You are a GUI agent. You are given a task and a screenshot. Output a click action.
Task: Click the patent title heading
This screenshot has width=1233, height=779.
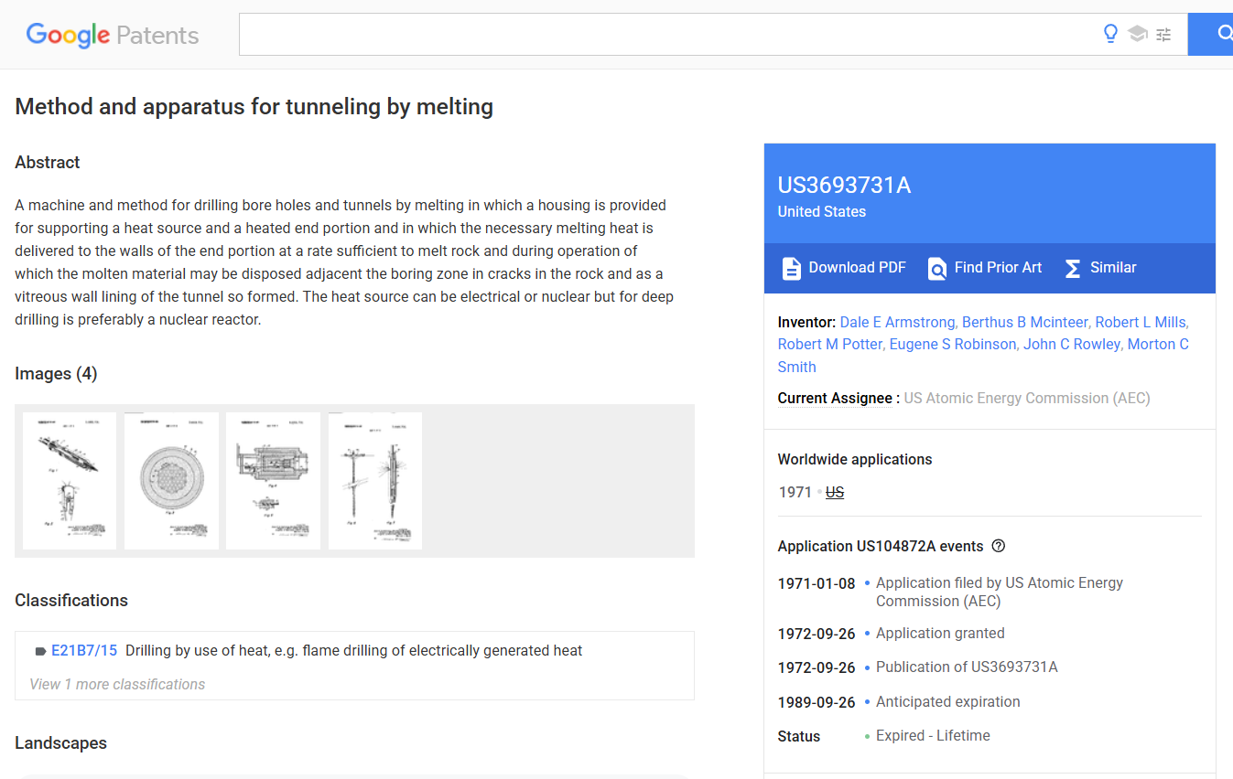click(254, 107)
